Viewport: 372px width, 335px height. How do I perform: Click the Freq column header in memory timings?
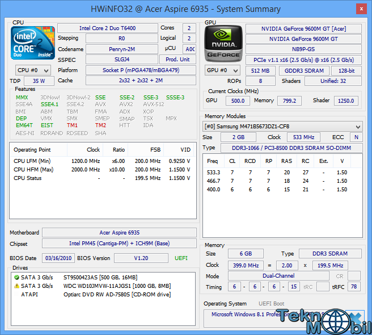point(213,161)
